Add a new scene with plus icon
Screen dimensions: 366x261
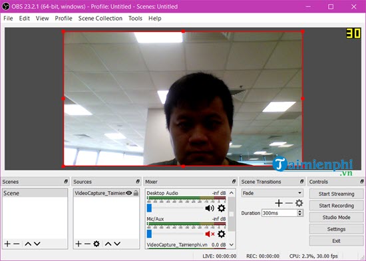(7, 244)
